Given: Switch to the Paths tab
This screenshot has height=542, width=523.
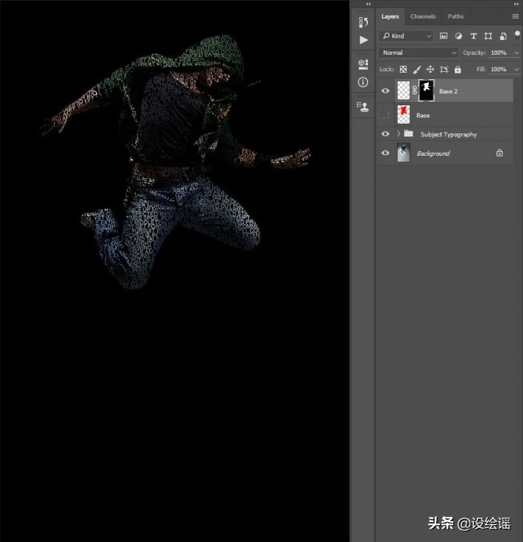Looking at the screenshot, I should click(x=455, y=16).
